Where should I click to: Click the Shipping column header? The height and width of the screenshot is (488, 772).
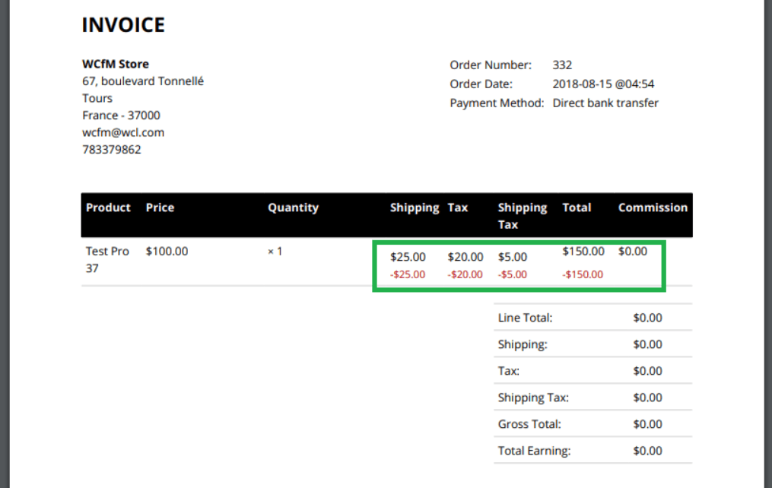point(415,207)
